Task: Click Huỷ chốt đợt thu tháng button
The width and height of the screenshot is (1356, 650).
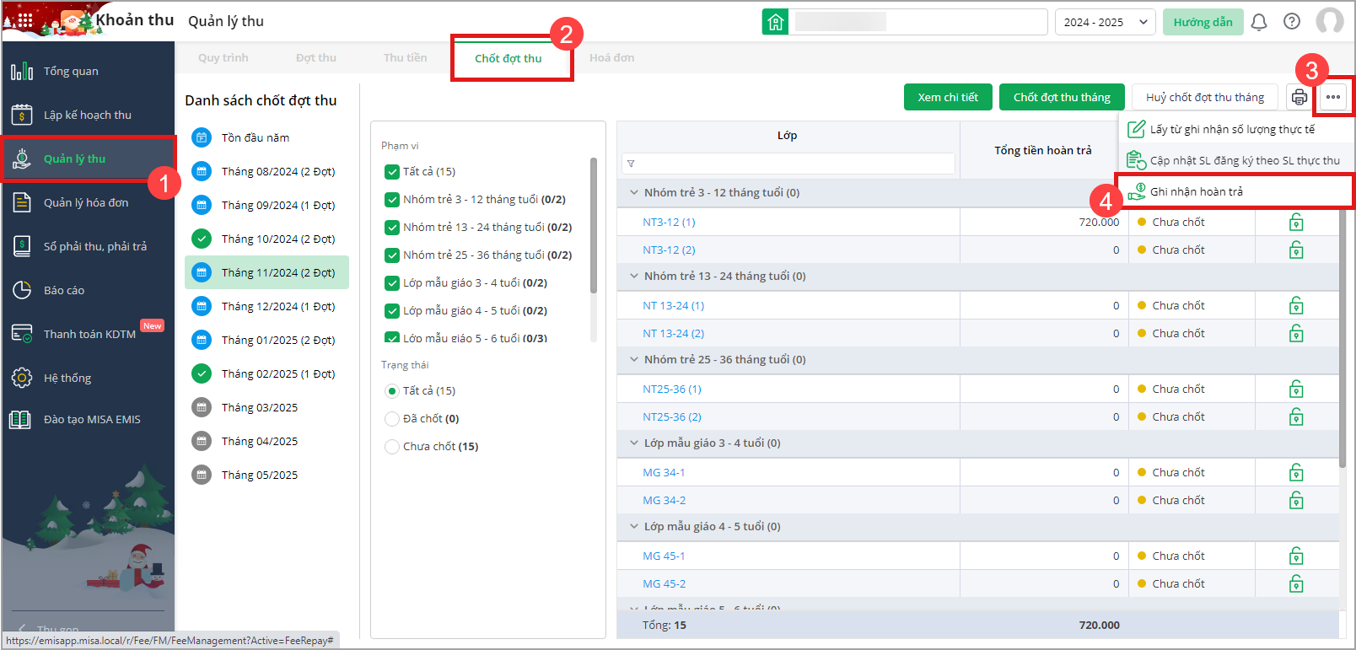Action: [x=1205, y=97]
